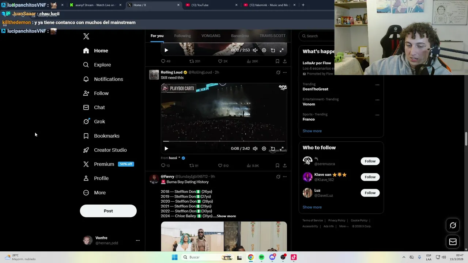
Task: Expand the More menu in sidebar
Action: click(94, 193)
